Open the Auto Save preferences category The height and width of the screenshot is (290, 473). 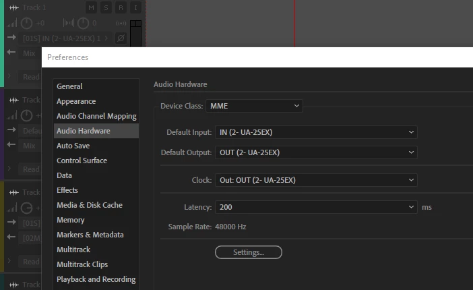(x=96, y=146)
